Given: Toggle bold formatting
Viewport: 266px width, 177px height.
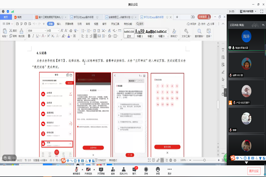Looking at the screenshot, I should coord(29,36).
